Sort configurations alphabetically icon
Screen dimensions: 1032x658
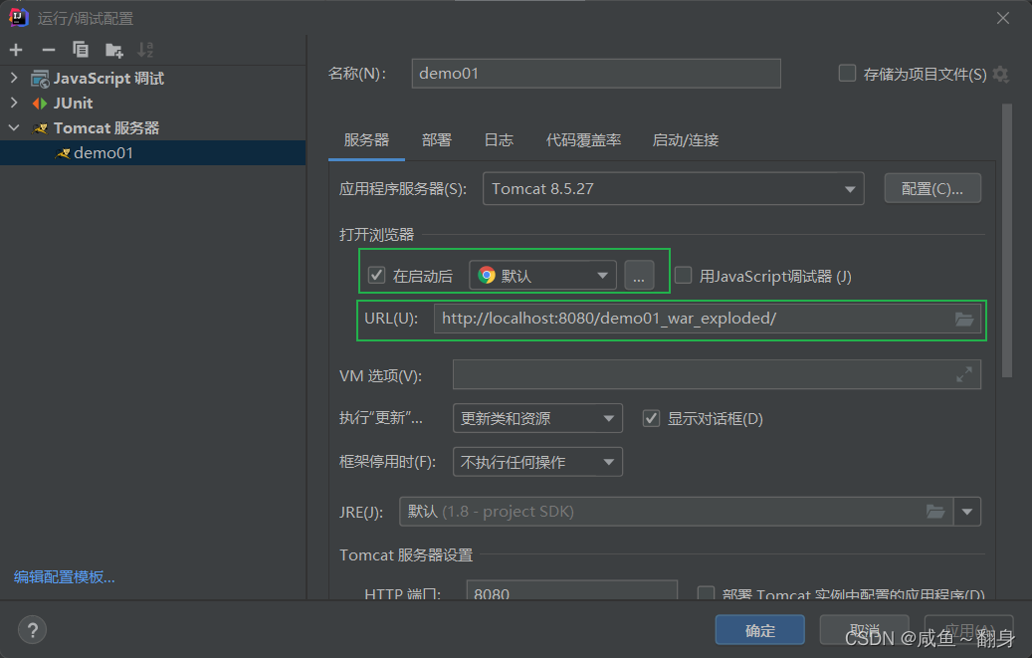coord(145,50)
